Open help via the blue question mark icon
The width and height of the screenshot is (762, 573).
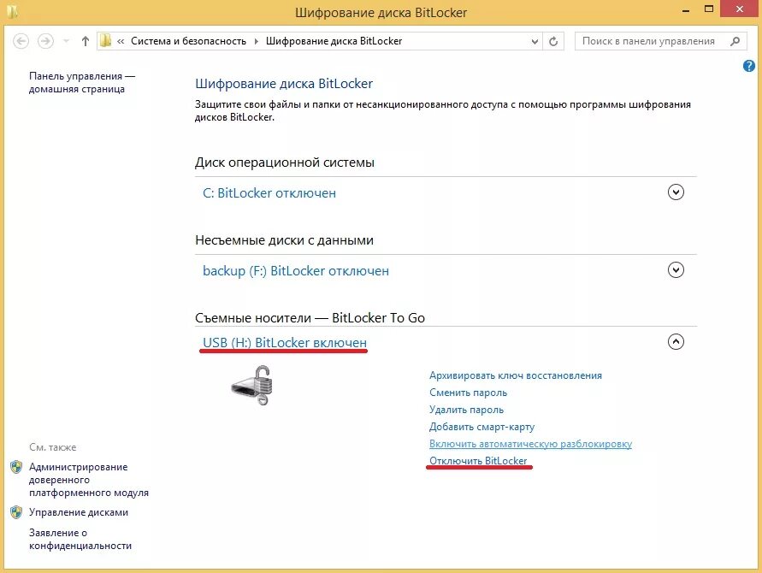[x=749, y=66]
